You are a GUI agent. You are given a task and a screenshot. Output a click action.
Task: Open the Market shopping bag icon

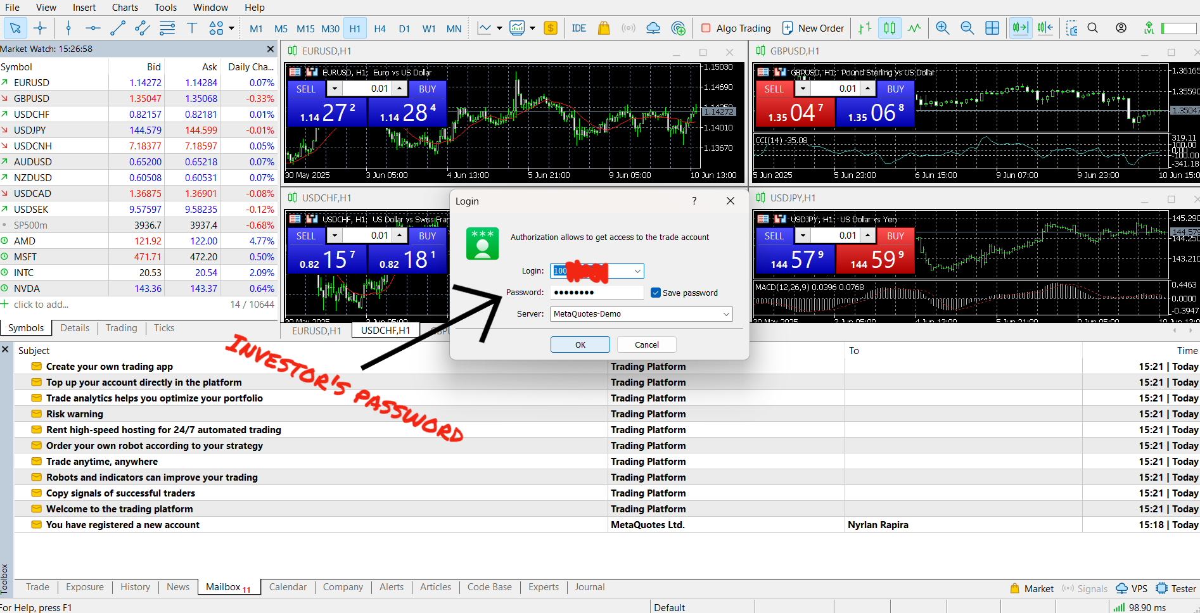(x=604, y=28)
